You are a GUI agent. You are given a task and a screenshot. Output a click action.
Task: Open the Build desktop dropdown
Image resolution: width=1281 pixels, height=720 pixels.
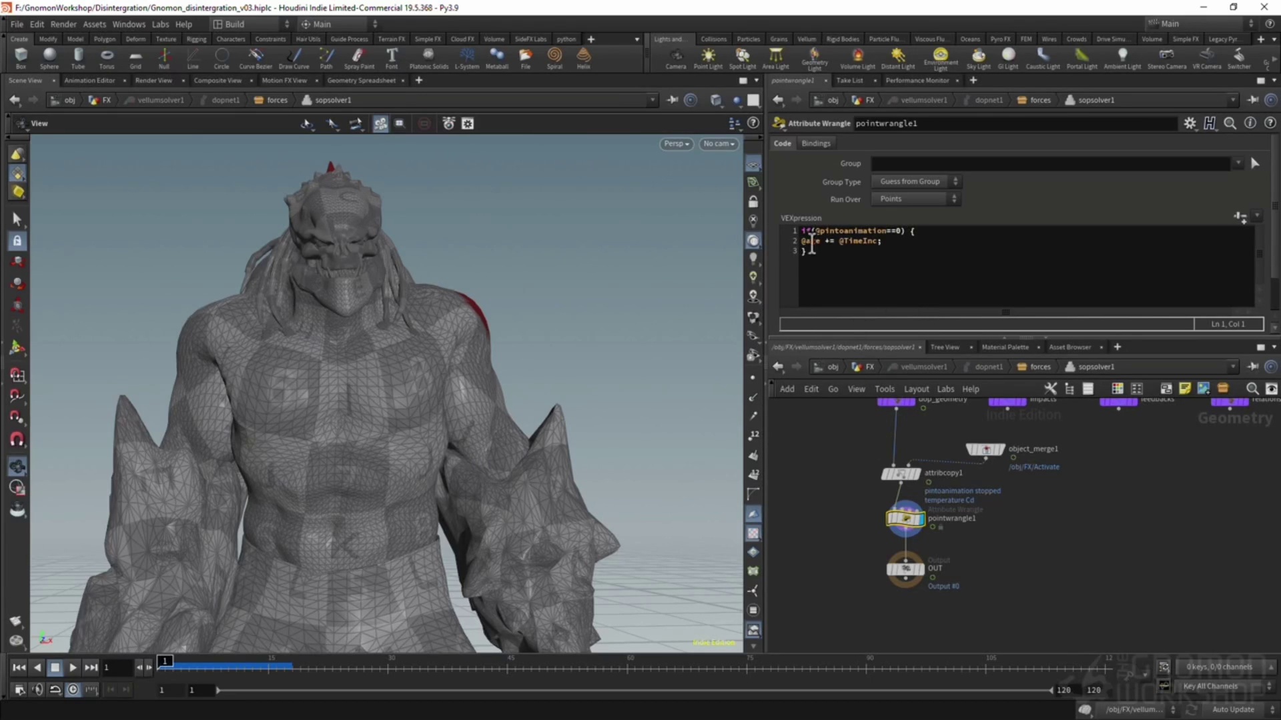(251, 24)
